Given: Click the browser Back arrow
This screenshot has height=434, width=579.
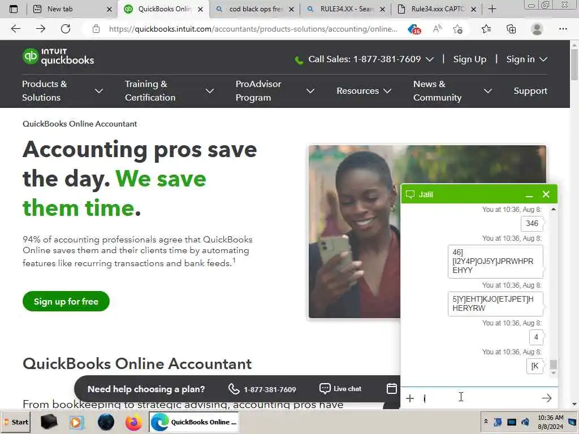Looking at the screenshot, I should coord(15,29).
